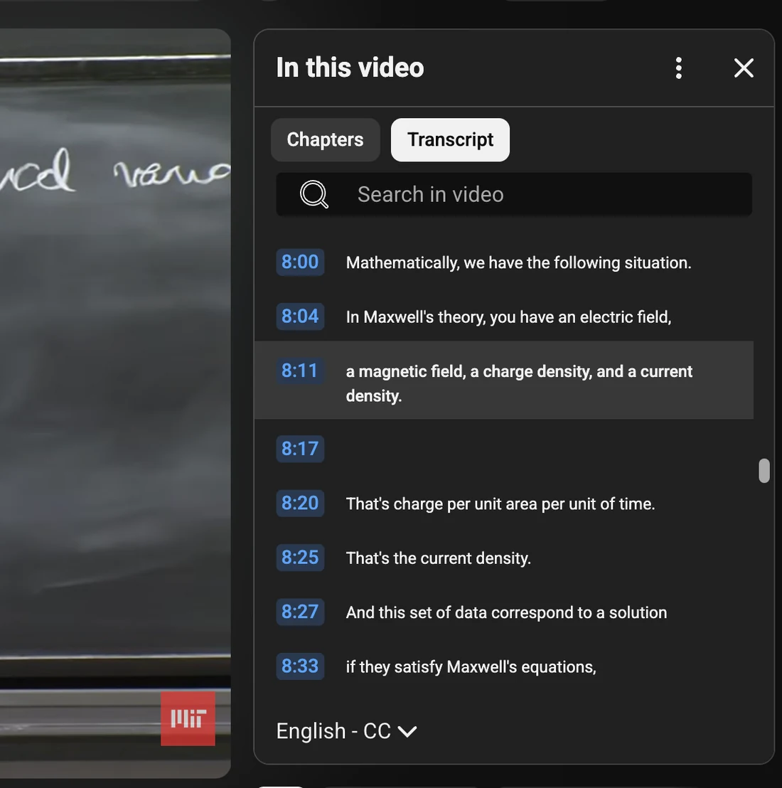Open the three-dot more options menu
The width and height of the screenshot is (782, 788).
678,68
